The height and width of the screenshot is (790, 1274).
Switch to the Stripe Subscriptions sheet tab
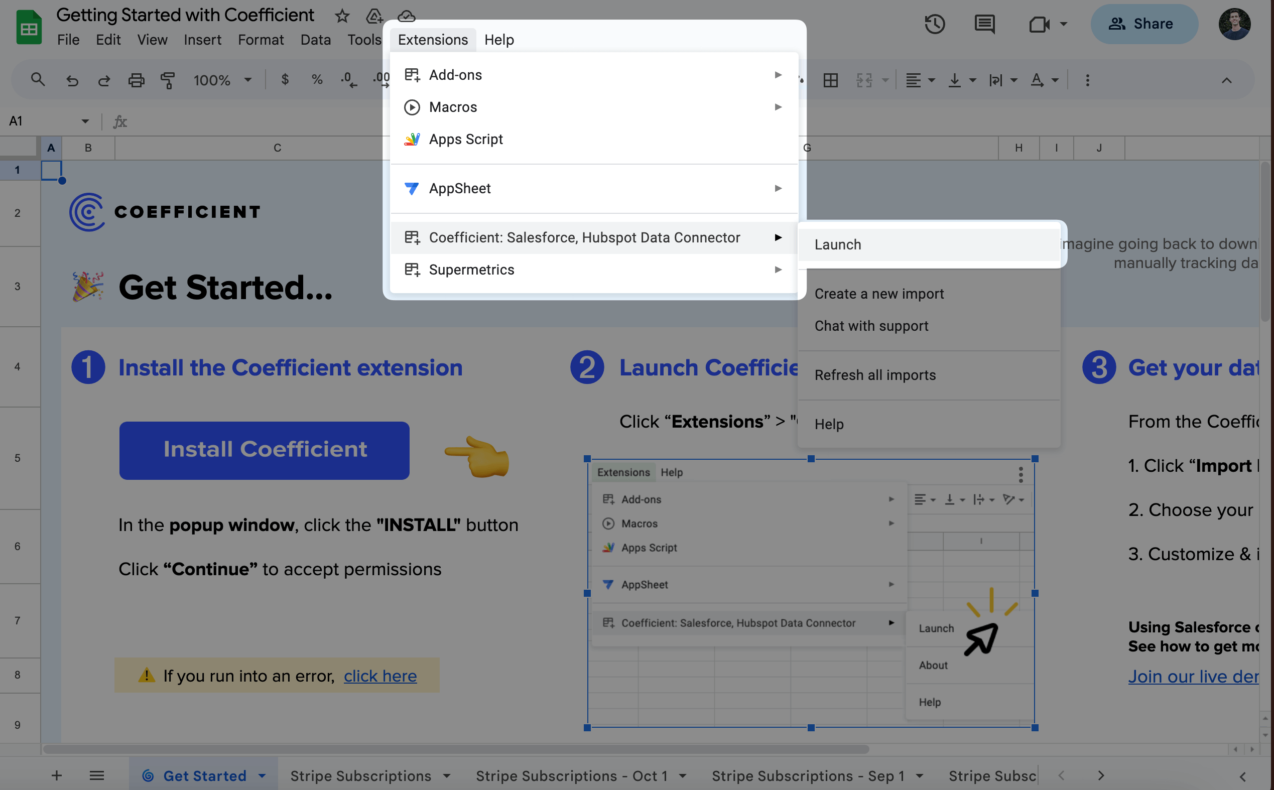click(360, 776)
